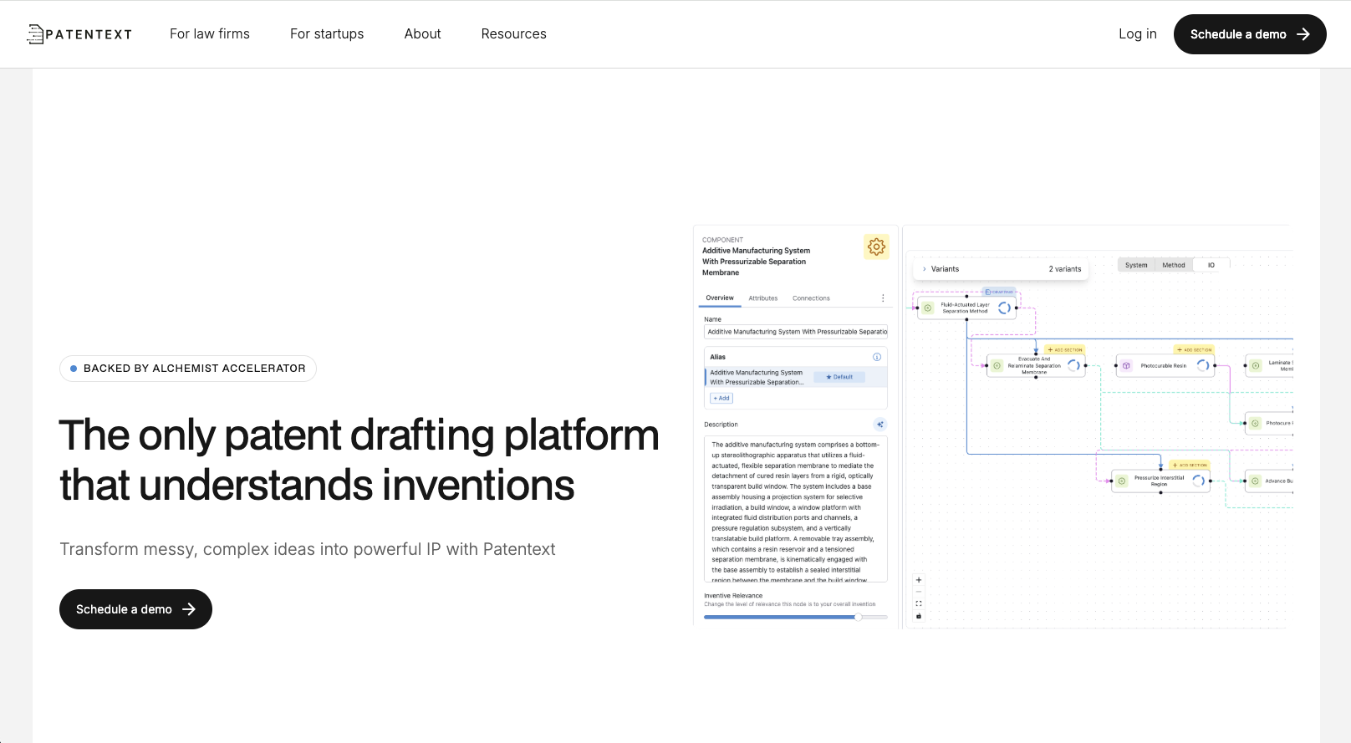This screenshot has height=743, width=1351.
Task: Click the Log in link
Action: pos(1138,34)
